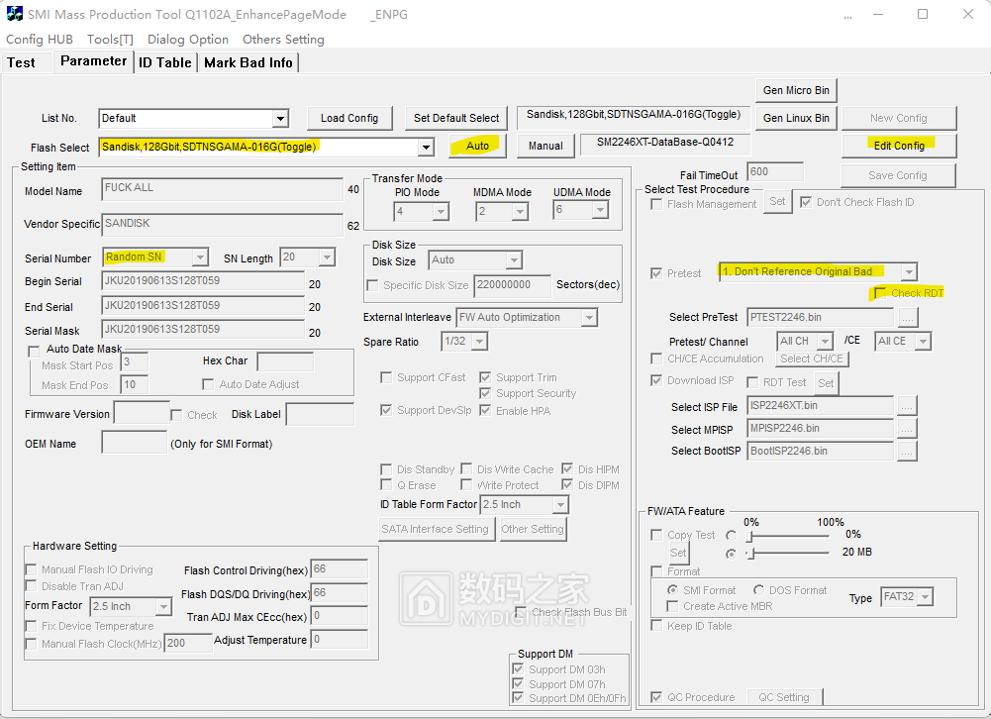
Task: Open the SN Length dropdown
Action: coord(327,257)
